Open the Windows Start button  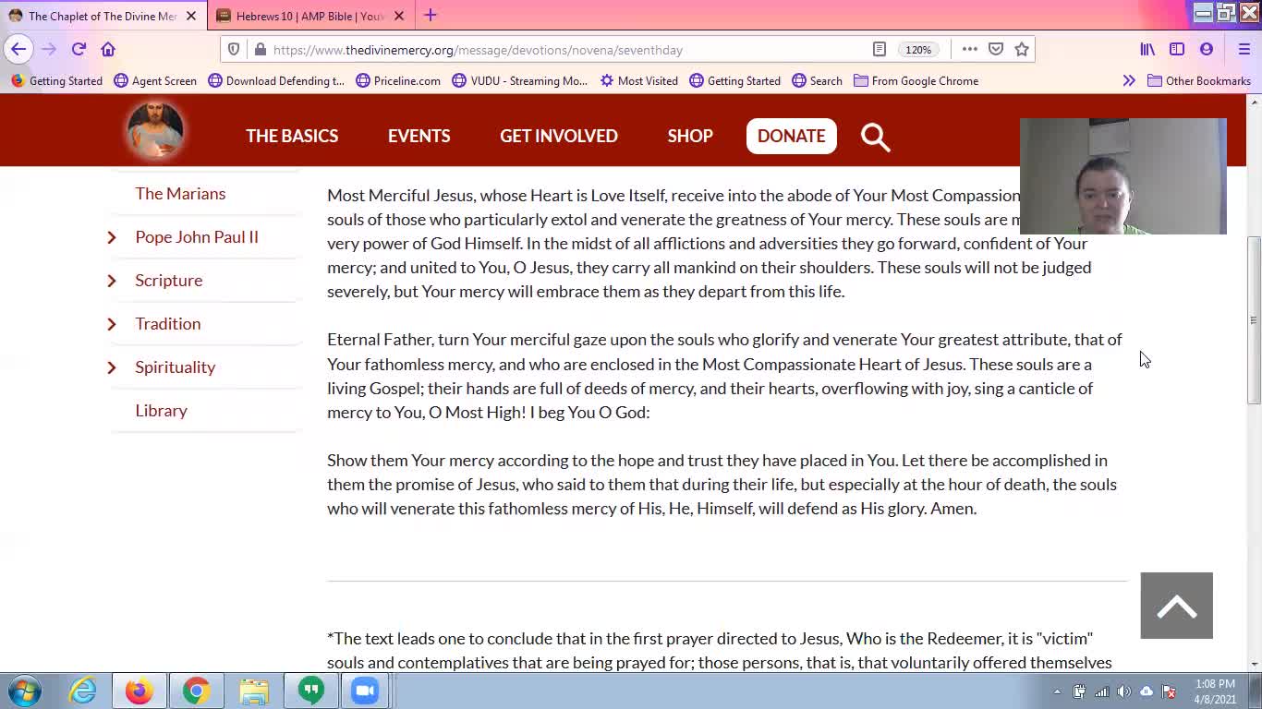[x=25, y=691]
